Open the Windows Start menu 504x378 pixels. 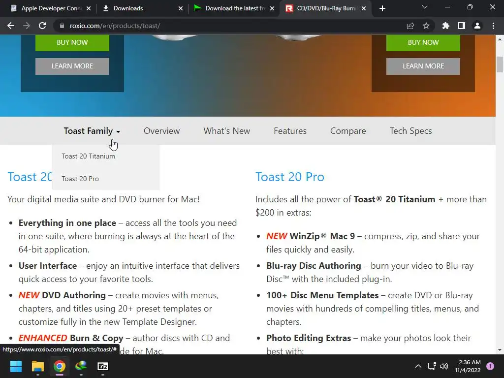(x=16, y=366)
